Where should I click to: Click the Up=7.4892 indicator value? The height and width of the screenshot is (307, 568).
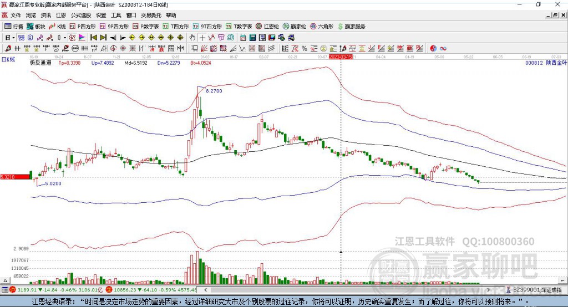coord(103,63)
